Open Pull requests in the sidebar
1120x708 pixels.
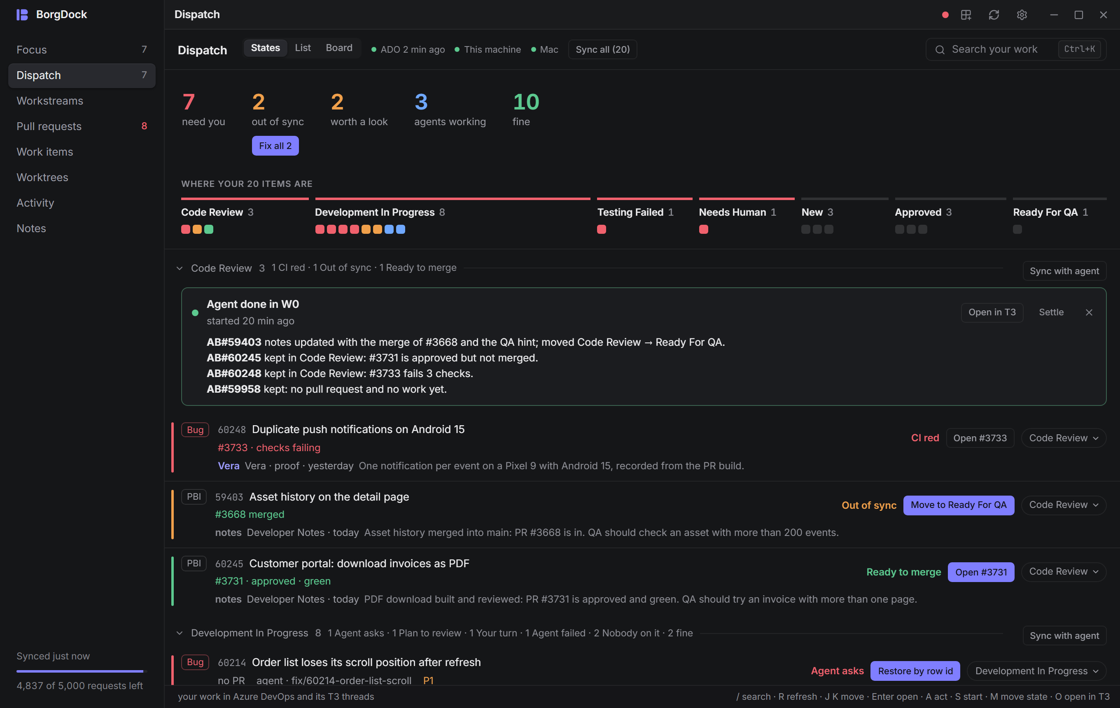tap(82, 126)
